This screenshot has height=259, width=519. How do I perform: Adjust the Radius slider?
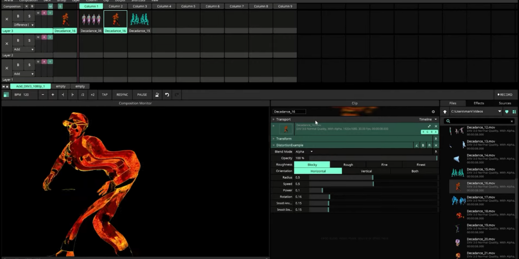[372, 178]
